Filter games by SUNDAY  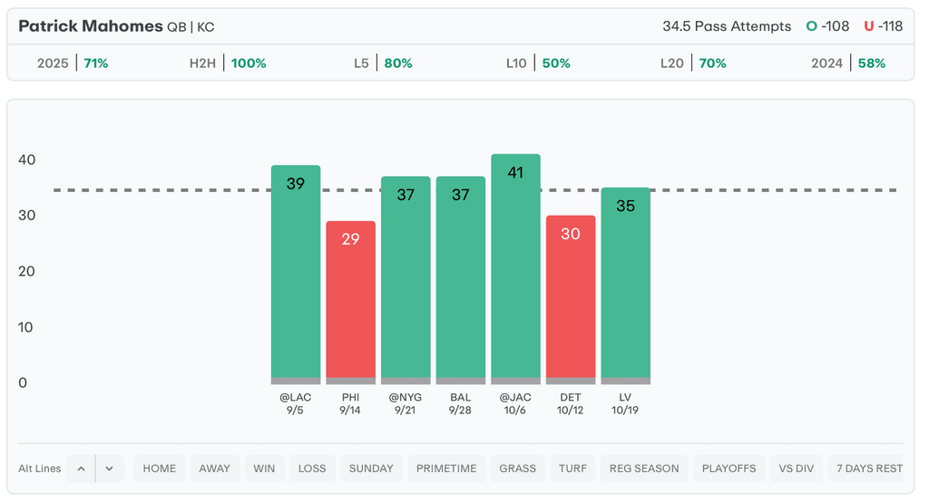click(x=371, y=469)
